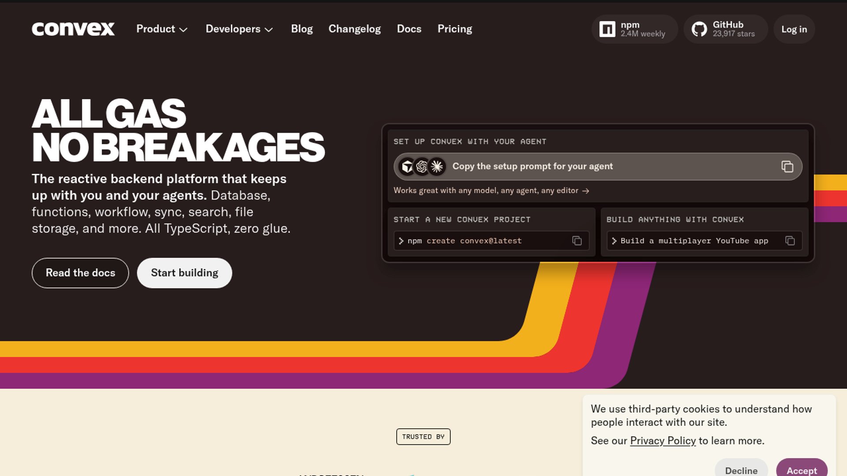Click the '23,917 stars' GitHub text
This screenshot has height=476, width=847.
tap(734, 34)
